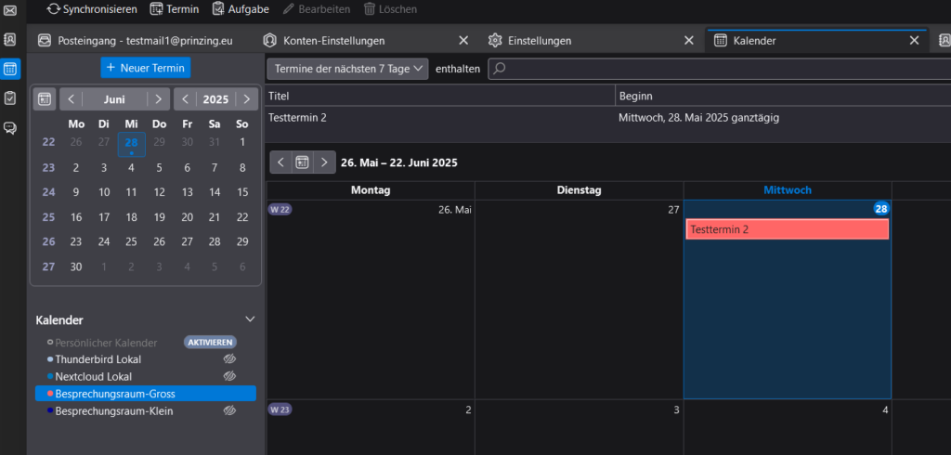Open the 2025 year picker

pyautogui.click(x=215, y=98)
